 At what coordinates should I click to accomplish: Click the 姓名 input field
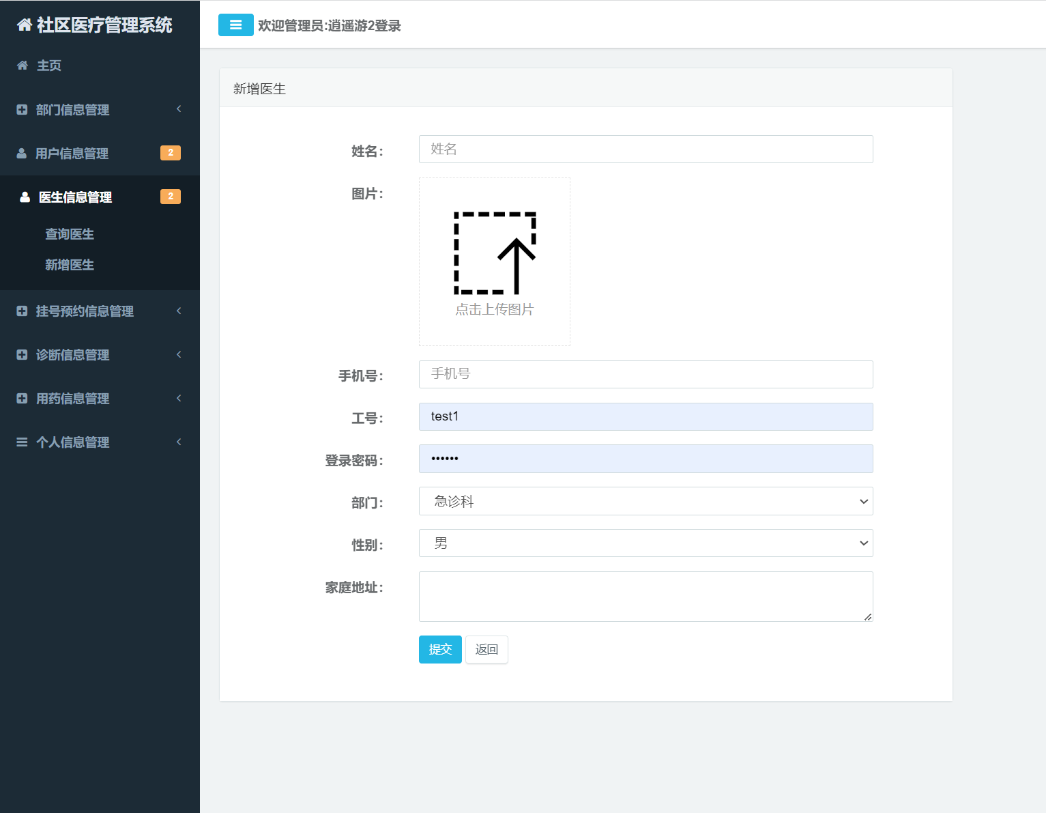pyautogui.click(x=645, y=149)
